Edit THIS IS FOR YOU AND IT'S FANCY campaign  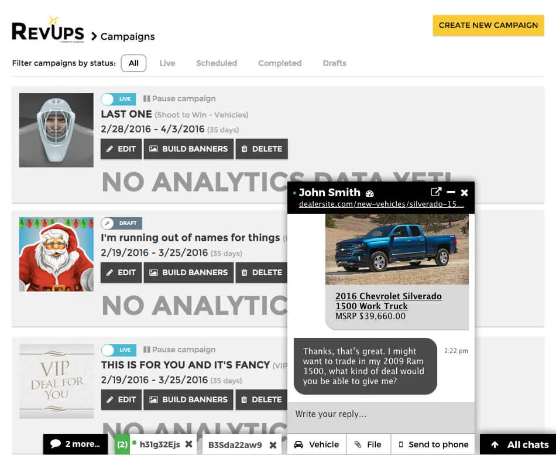coord(121,399)
